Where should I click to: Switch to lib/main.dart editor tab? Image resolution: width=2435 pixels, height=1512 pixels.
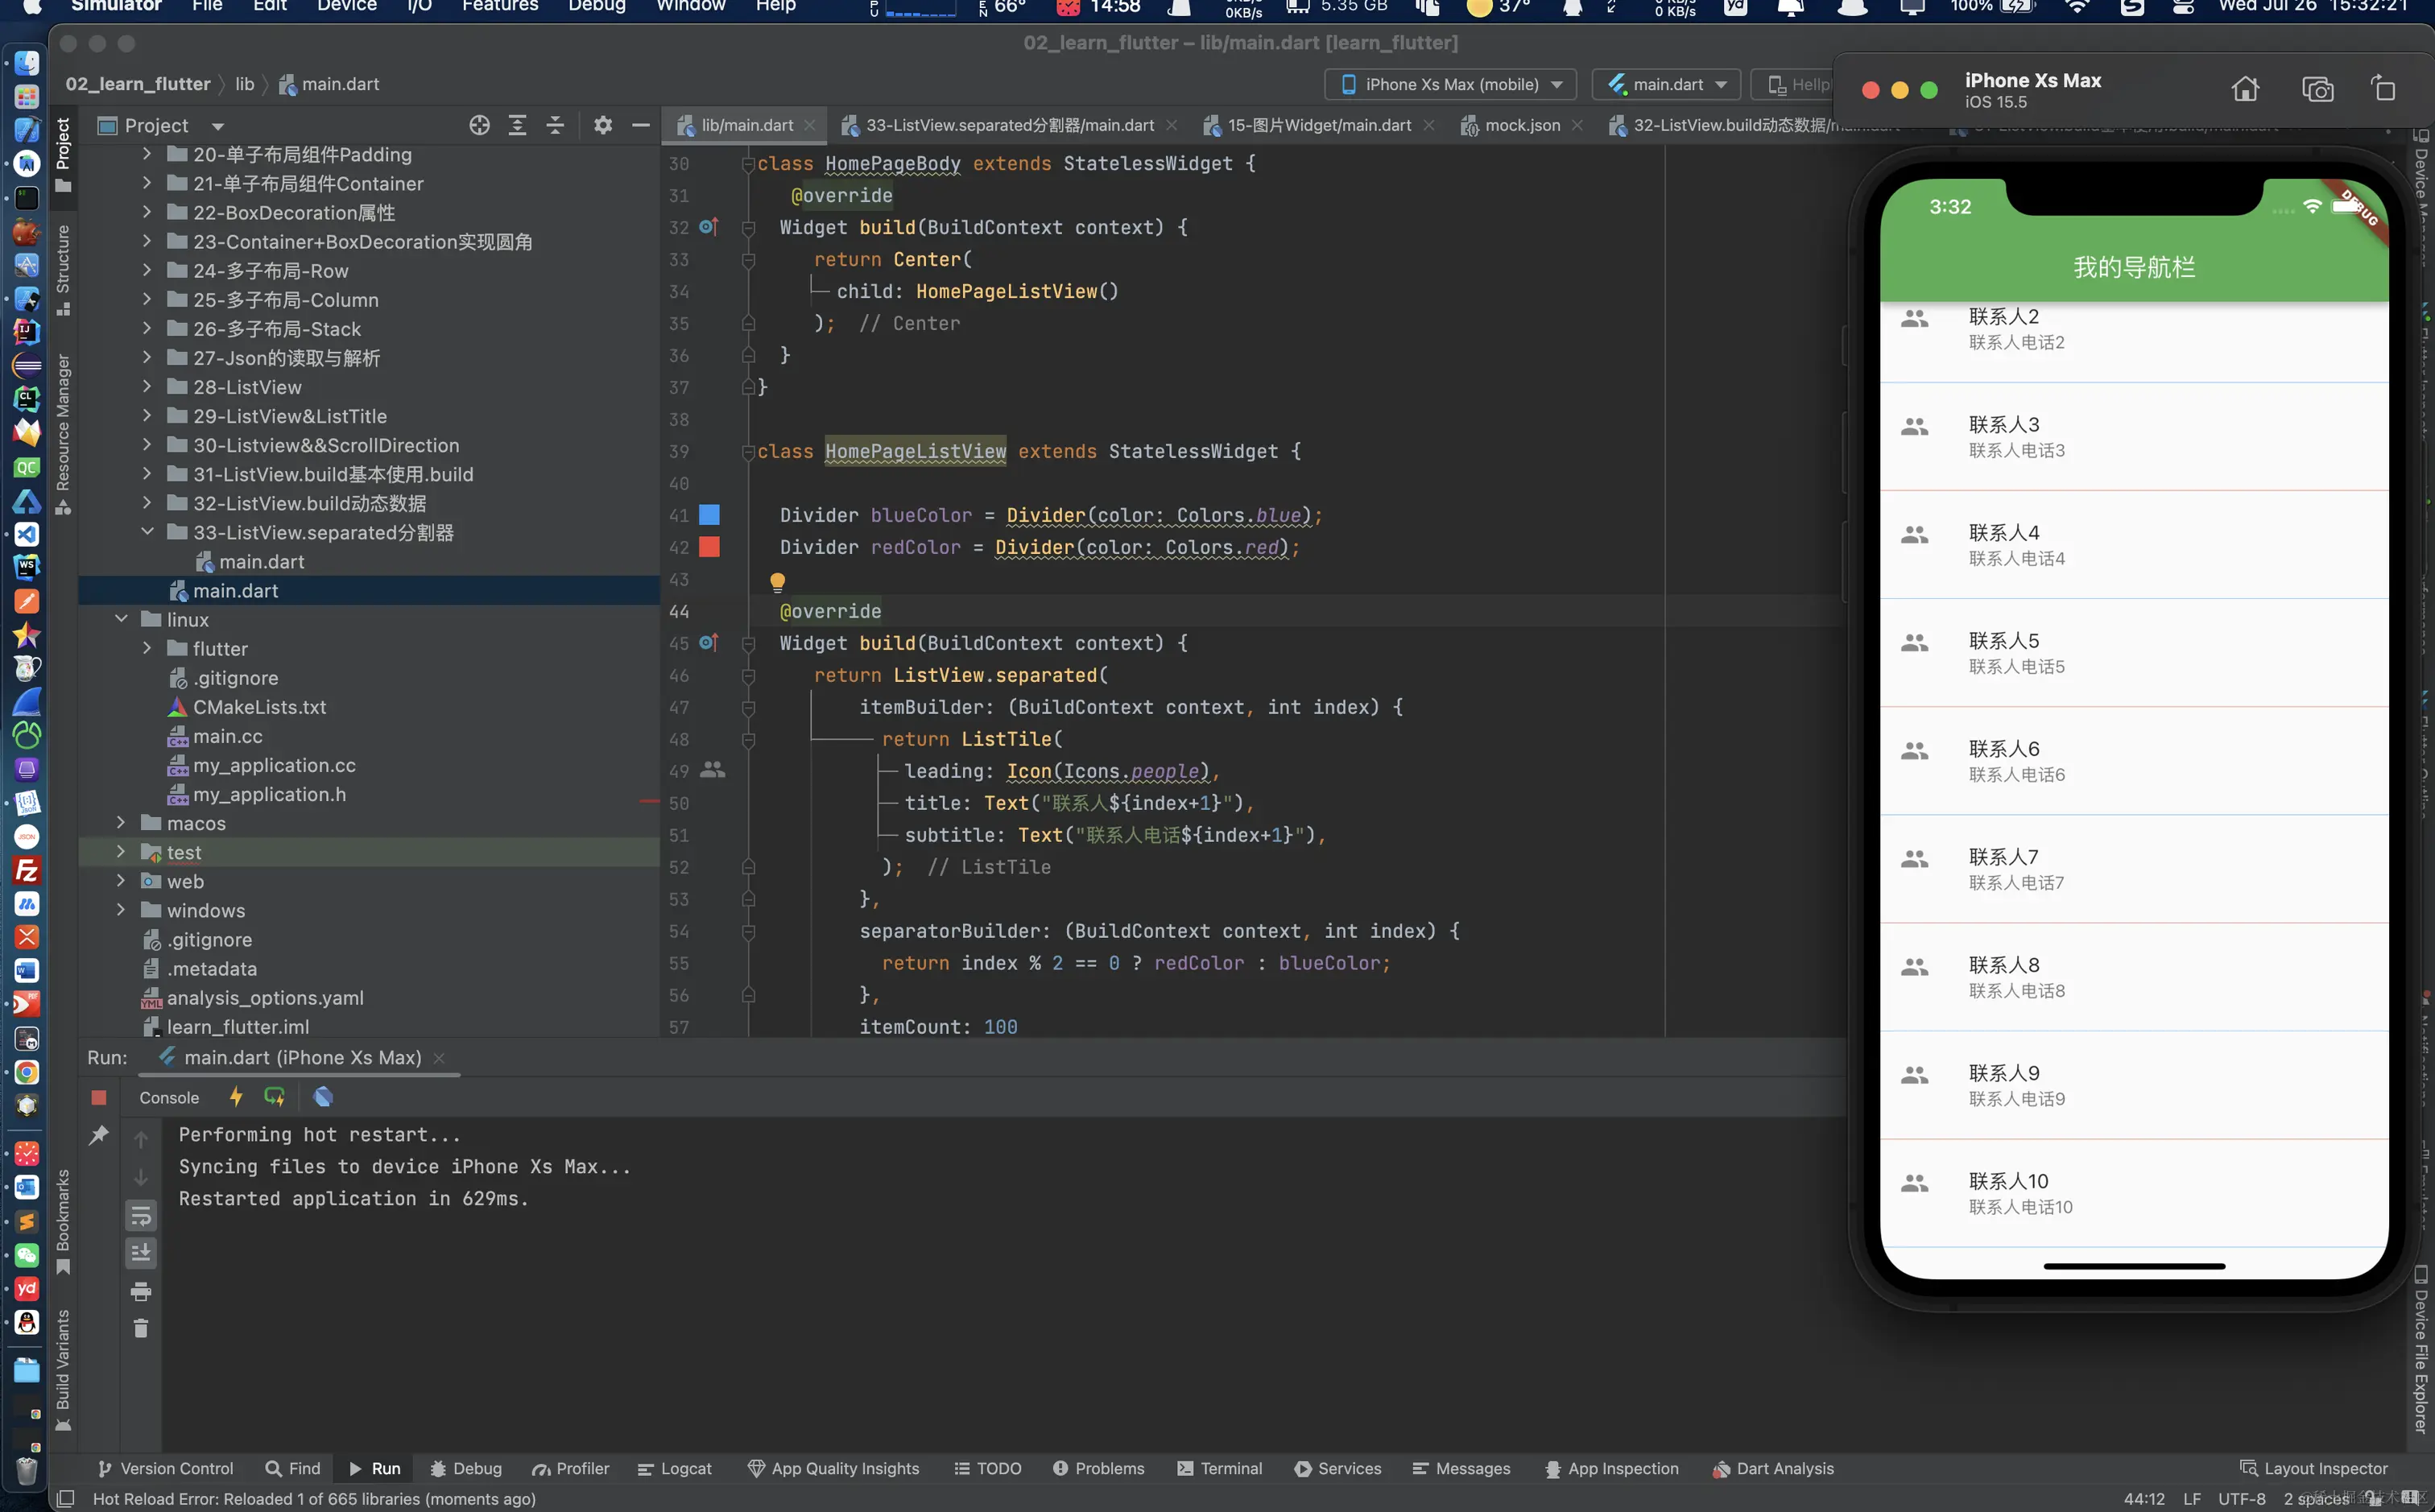[746, 125]
